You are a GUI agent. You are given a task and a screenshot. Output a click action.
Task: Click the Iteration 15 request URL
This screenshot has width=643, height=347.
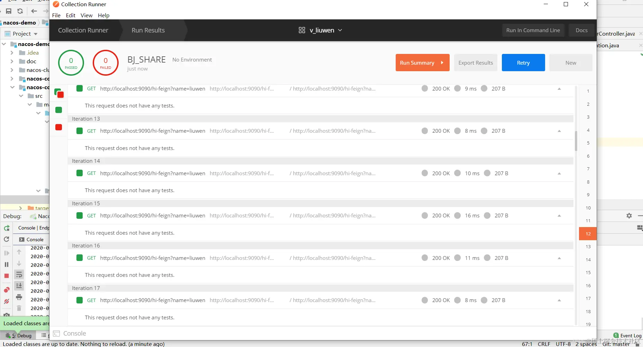tap(153, 216)
